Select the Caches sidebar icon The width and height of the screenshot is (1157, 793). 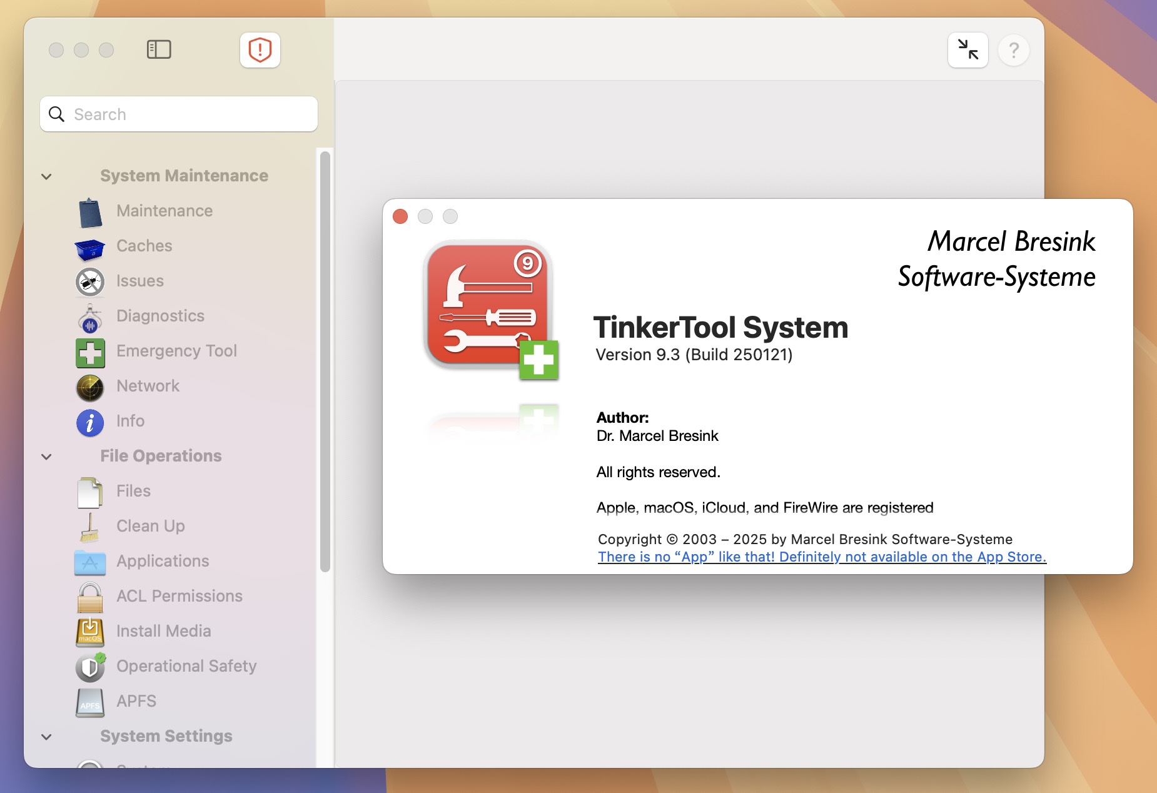coord(90,246)
